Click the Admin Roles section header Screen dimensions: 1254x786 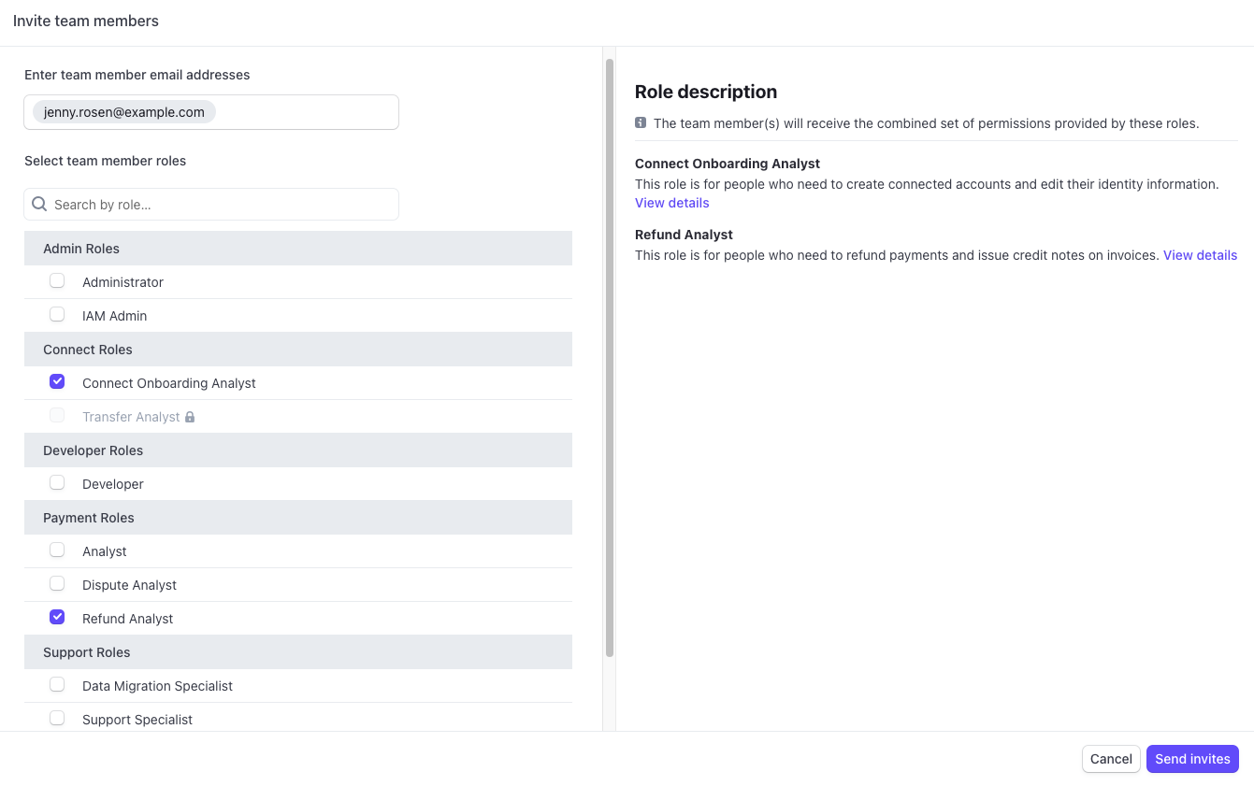(x=298, y=249)
